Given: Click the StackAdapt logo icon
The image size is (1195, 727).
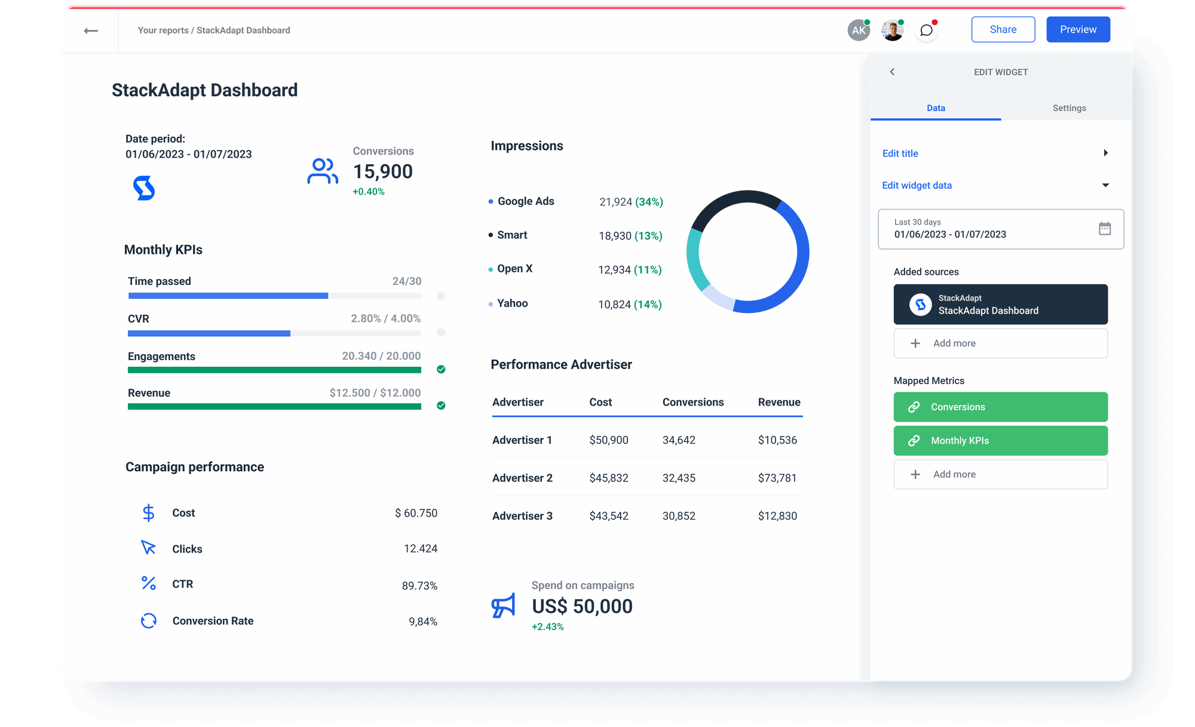Looking at the screenshot, I should (143, 188).
